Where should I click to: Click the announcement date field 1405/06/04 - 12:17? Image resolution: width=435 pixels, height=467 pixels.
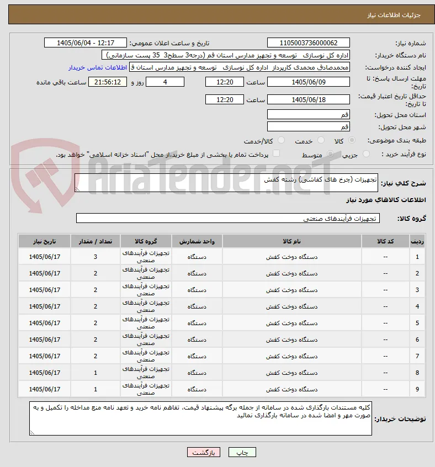(86, 43)
